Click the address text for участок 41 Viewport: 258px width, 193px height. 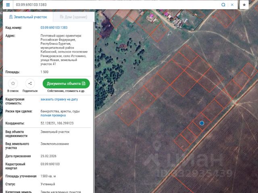[x=63, y=50]
